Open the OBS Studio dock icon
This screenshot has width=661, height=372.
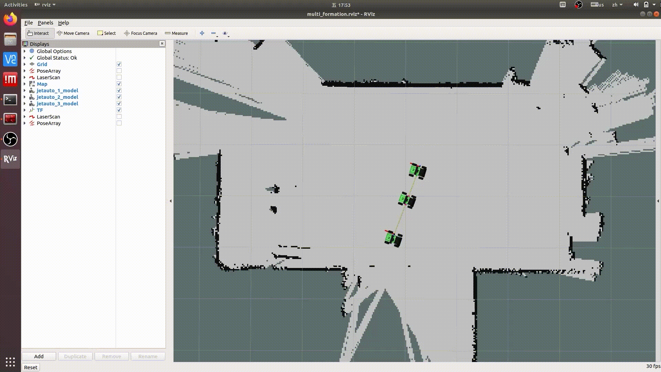[x=10, y=139]
